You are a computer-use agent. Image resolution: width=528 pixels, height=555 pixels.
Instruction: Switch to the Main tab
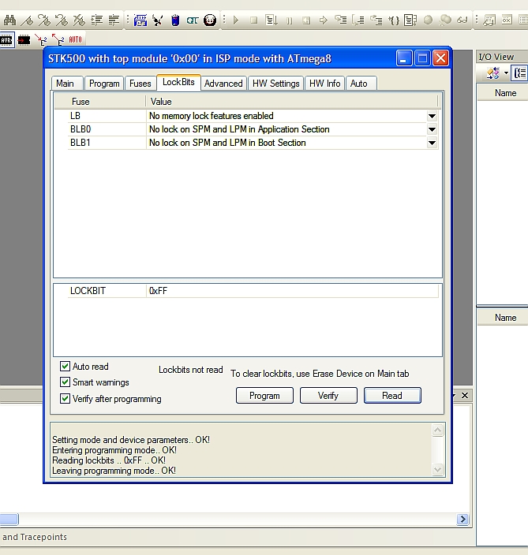[x=66, y=84]
